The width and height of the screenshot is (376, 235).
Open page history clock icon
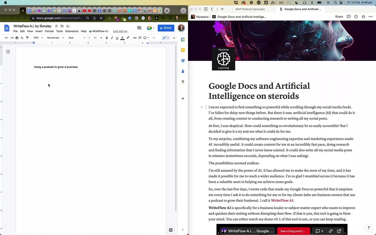point(356,17)
